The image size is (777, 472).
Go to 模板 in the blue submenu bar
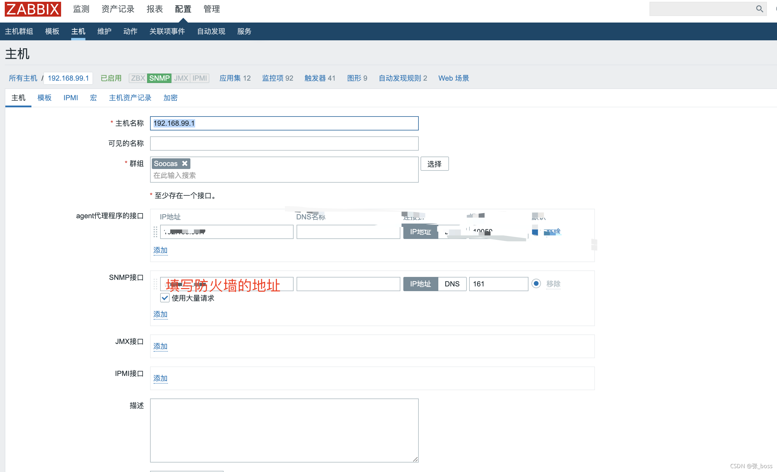point(52,31)
